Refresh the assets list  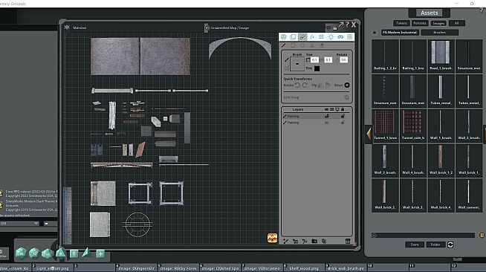[x=450, y=245]
